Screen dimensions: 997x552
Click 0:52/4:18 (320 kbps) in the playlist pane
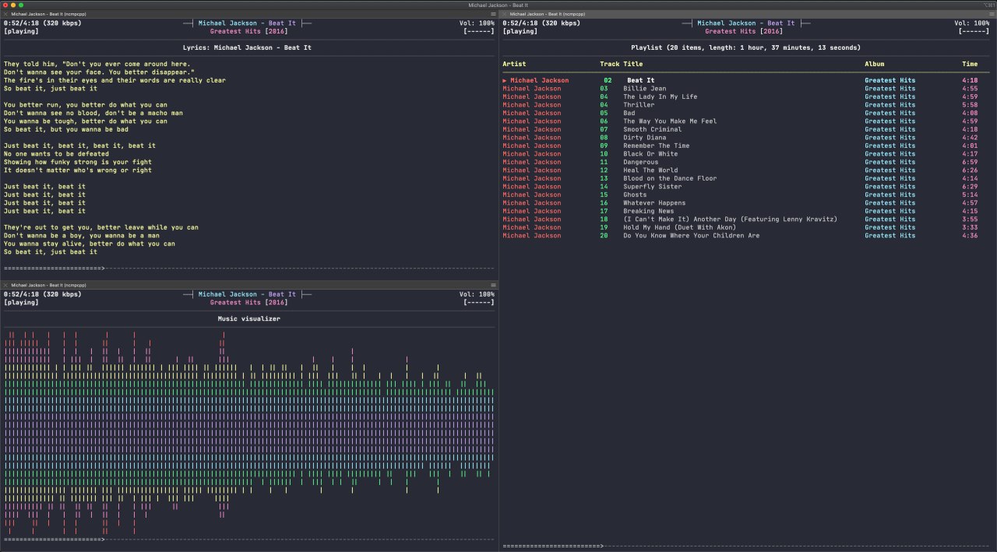pyautogui.click(x=541, y=23)
